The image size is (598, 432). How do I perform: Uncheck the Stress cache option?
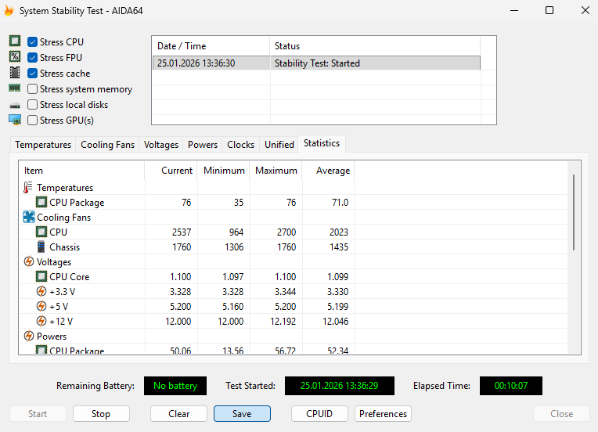point(33,74)
